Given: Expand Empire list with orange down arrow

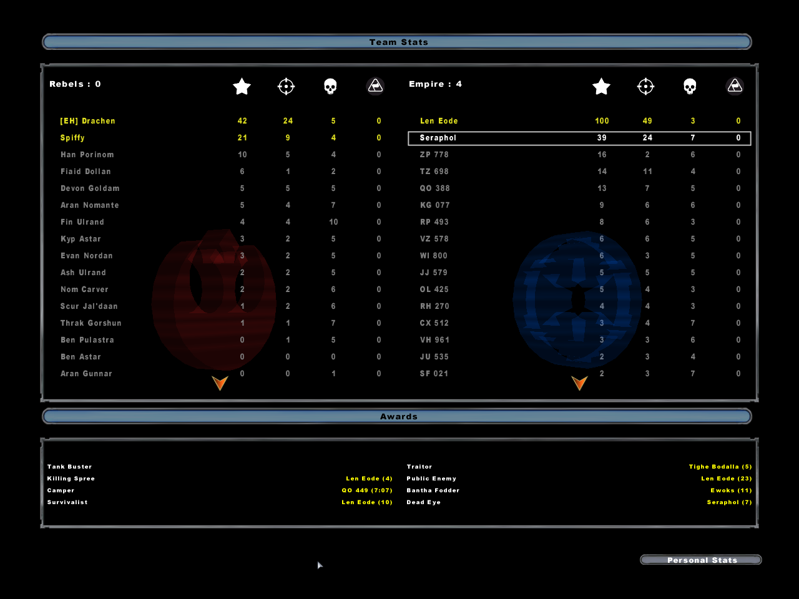Looking at the screenshot, I should [579, 383].
